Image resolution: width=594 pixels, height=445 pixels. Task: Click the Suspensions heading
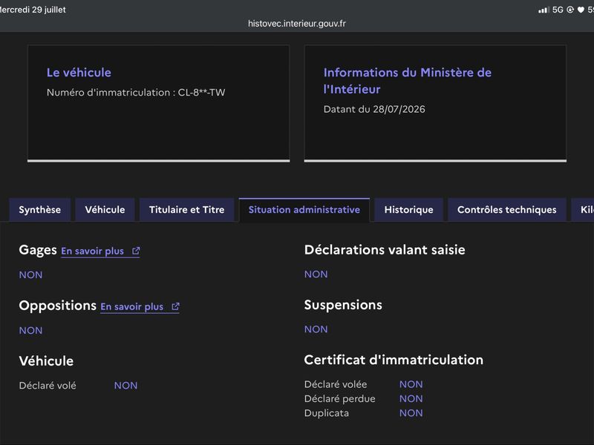pyautogui.click(x=343, y=305)
